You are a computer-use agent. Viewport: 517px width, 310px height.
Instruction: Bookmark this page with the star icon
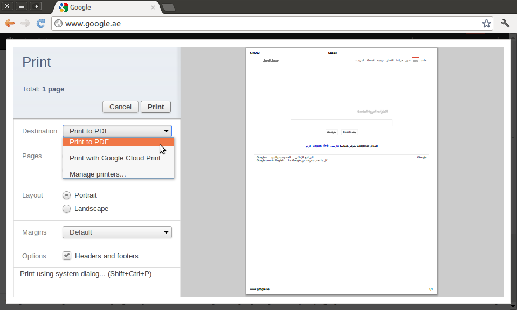coord(486,23)
